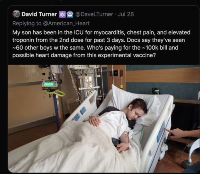Click the bed rail control panel in photo
200x174 pixels.
pos(161,132)
